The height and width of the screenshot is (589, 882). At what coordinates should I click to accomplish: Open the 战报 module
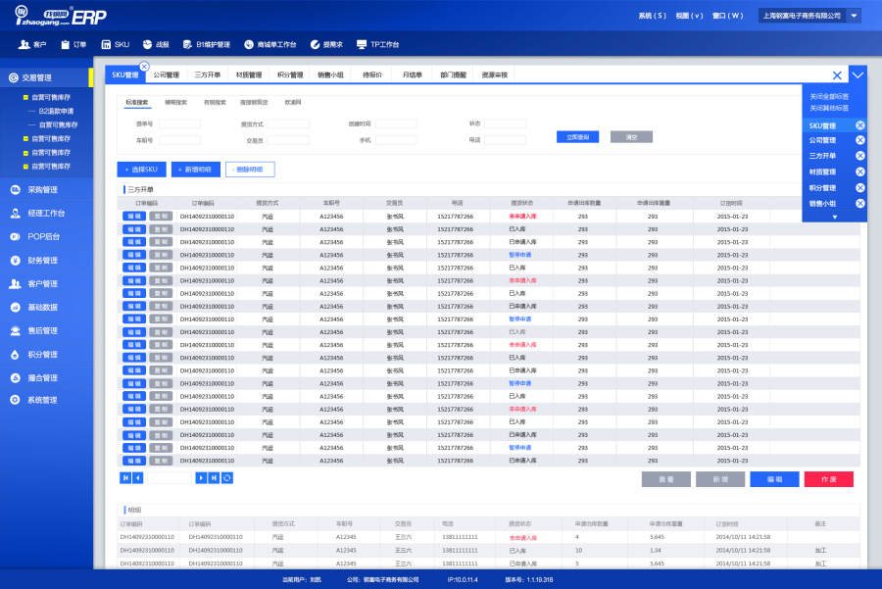click(154, 44)
